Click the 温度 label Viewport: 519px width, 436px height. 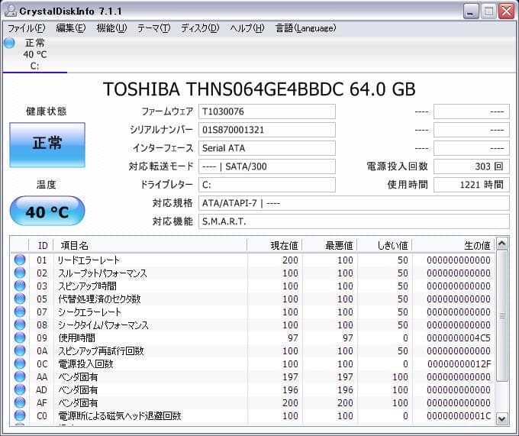(x=47, y=184)
